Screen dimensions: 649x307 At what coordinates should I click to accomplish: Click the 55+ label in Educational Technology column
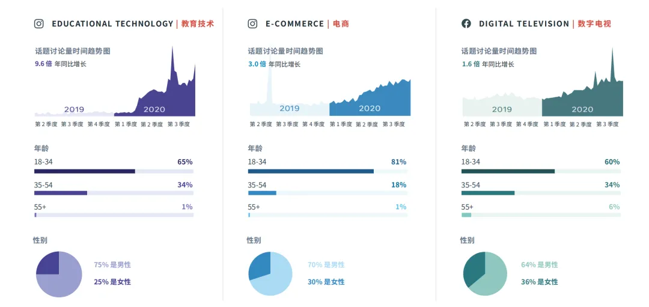coord(40,207)
